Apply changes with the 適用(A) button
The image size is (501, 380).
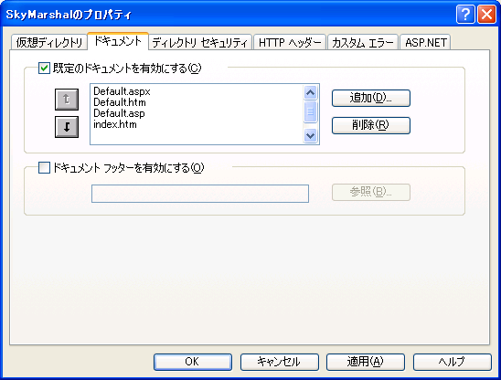pyautogui.click(x=366, y=362)
